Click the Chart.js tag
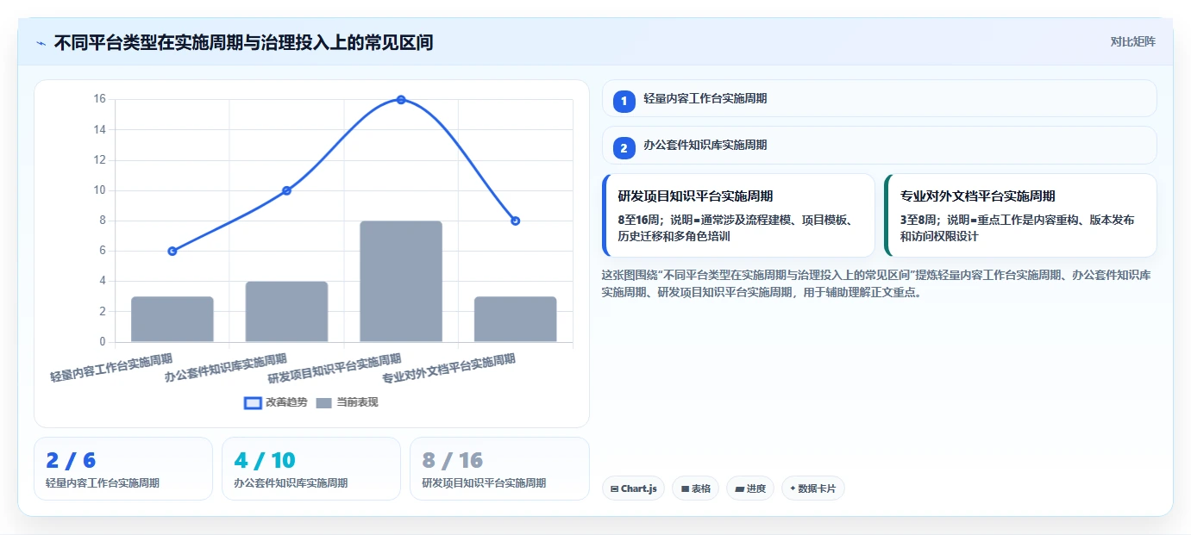Screen dimensions: 1191x535 click(x=633, y=488)
